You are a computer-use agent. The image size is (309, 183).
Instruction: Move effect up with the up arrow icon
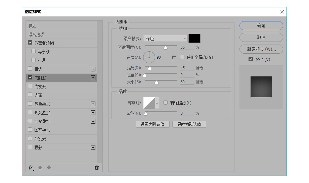pos(40,168)
